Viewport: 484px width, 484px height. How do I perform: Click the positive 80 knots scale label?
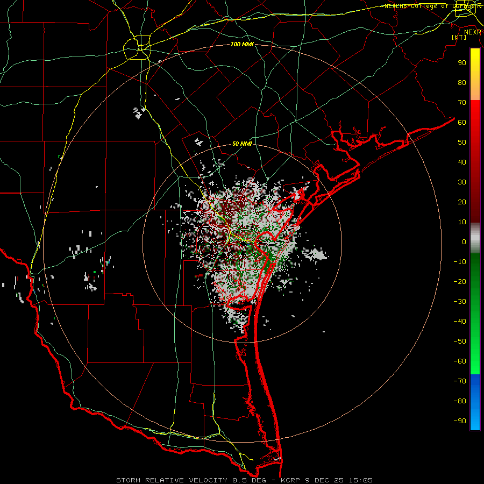click(462, 82)
